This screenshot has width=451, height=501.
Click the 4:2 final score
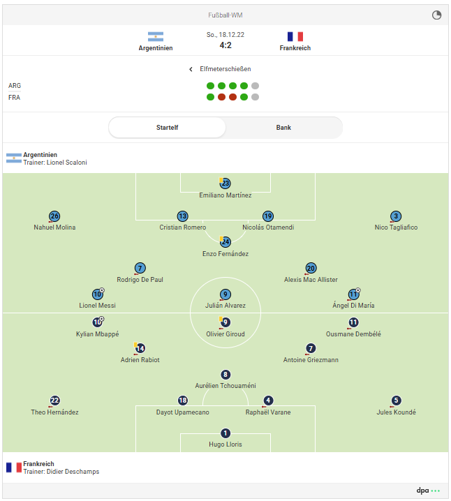(225, 45)
